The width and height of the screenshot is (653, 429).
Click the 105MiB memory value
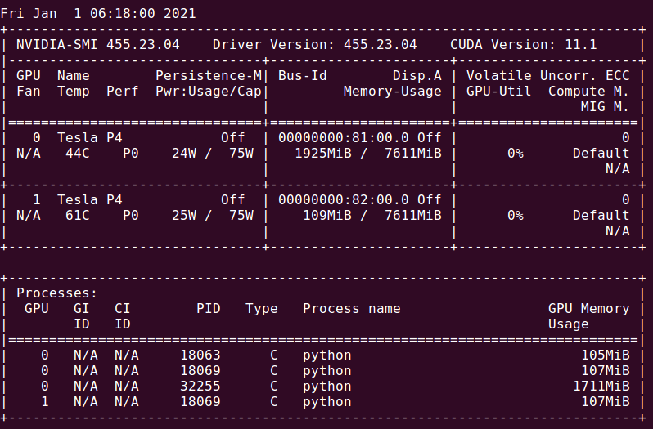pos(605,355)
